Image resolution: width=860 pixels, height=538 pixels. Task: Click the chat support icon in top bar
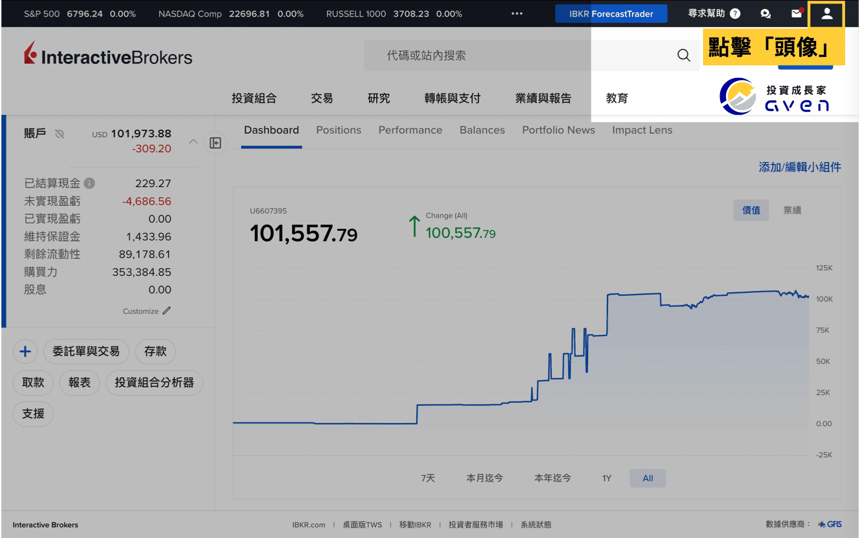(765, 14)
